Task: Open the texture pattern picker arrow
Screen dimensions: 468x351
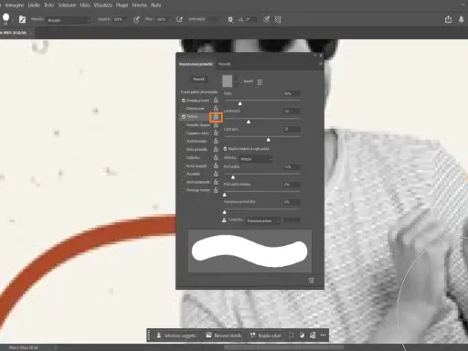Action: point(236,81)
